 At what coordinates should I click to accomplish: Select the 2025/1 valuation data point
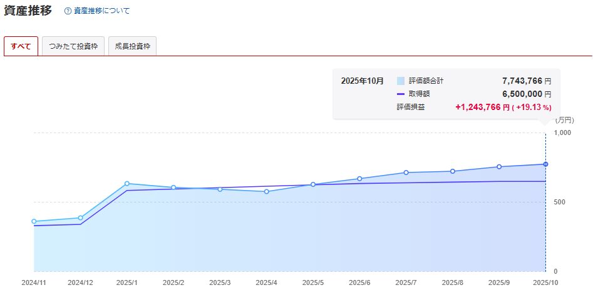(x=127, y=184)
